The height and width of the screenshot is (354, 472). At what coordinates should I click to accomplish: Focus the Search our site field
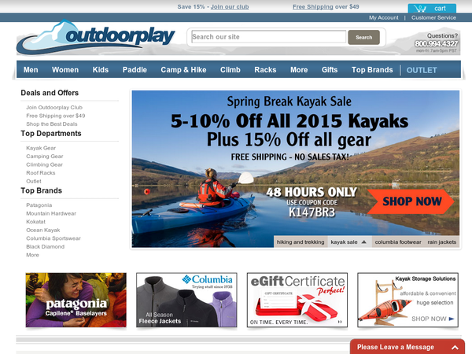[269, 37]
